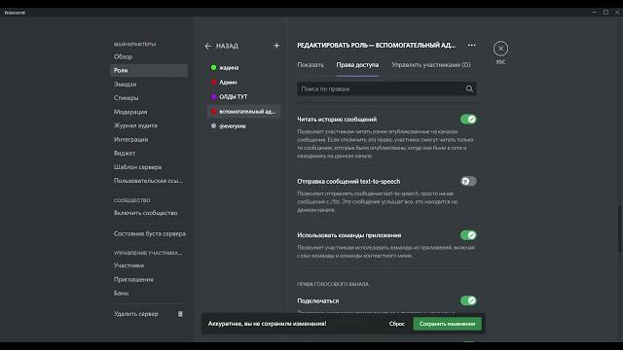Click the purple color dot of ОЛДЫ ТУТ role
The width and height of the screenshot is (623, 350).
pyautogui.click(x=213, y=97)
